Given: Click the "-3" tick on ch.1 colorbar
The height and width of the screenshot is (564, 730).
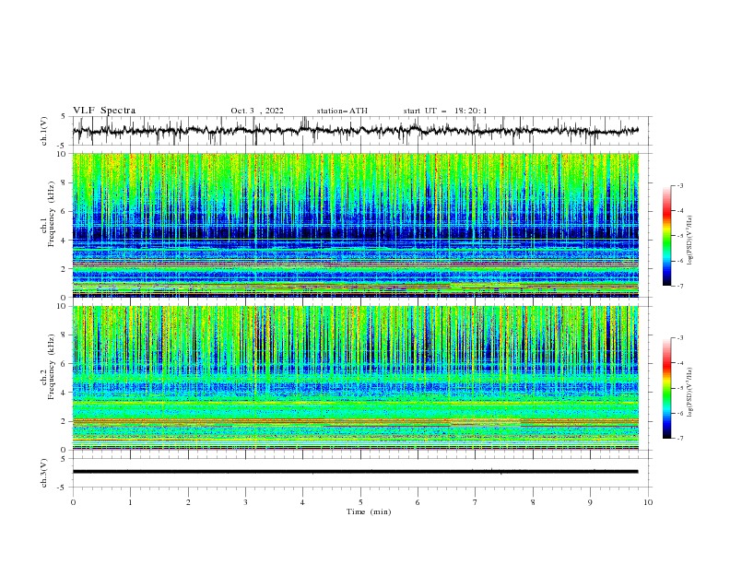Looking at the screenshot, I should point(680,186).
